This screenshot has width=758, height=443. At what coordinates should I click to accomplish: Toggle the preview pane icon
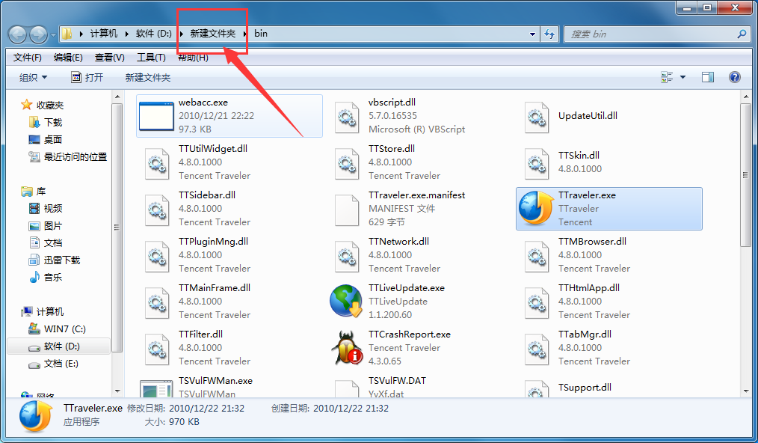[708, 77]
